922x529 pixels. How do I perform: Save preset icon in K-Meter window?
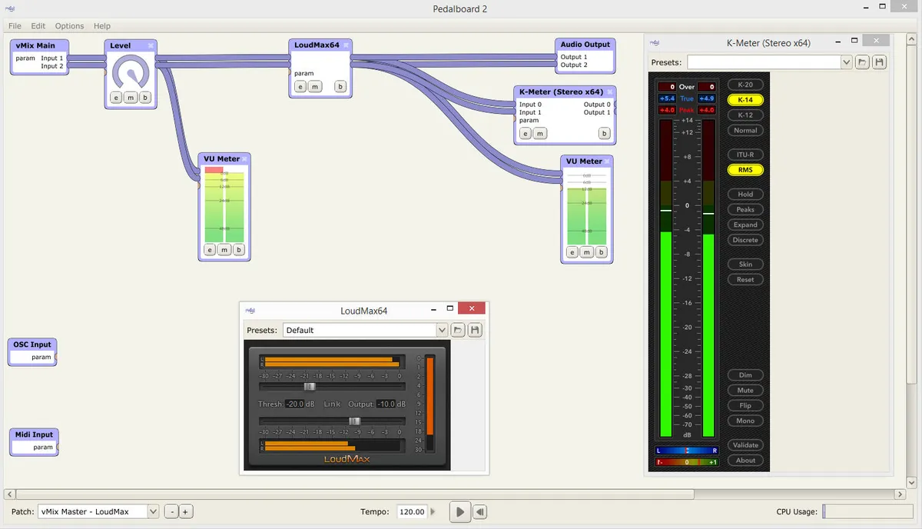pos(880,62)
